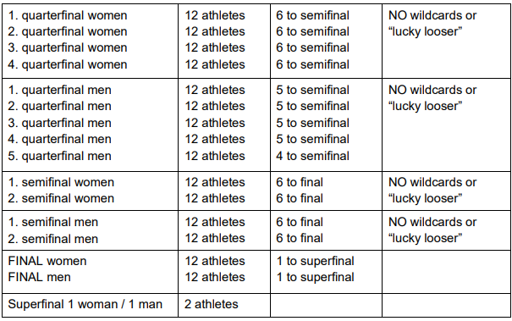
Task: Click '2. quarterfinal women' label
Action: (x=68, y=31)
